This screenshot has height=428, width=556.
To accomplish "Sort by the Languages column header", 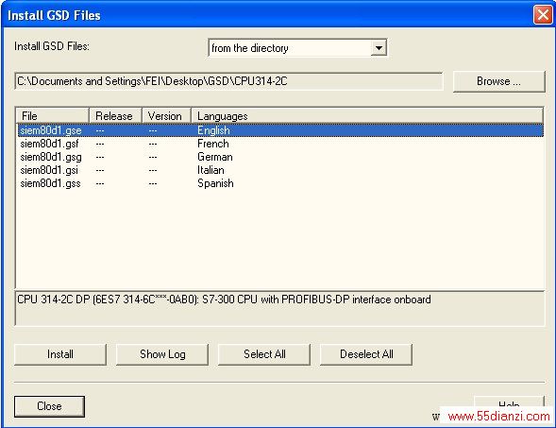I will click(367, 116).
